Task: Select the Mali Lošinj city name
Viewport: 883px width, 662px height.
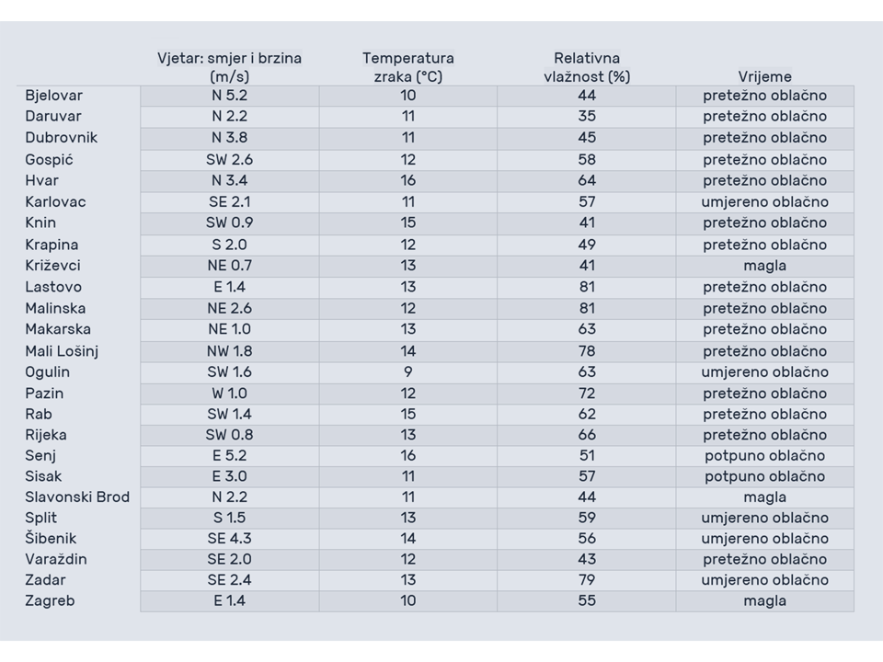Action: [x=62, y=351]
